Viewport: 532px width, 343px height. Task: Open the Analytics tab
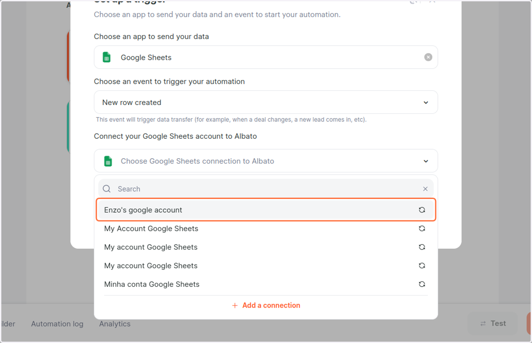(x=115, y=324)
